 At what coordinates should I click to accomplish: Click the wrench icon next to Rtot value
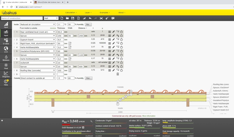click(91, 121)
